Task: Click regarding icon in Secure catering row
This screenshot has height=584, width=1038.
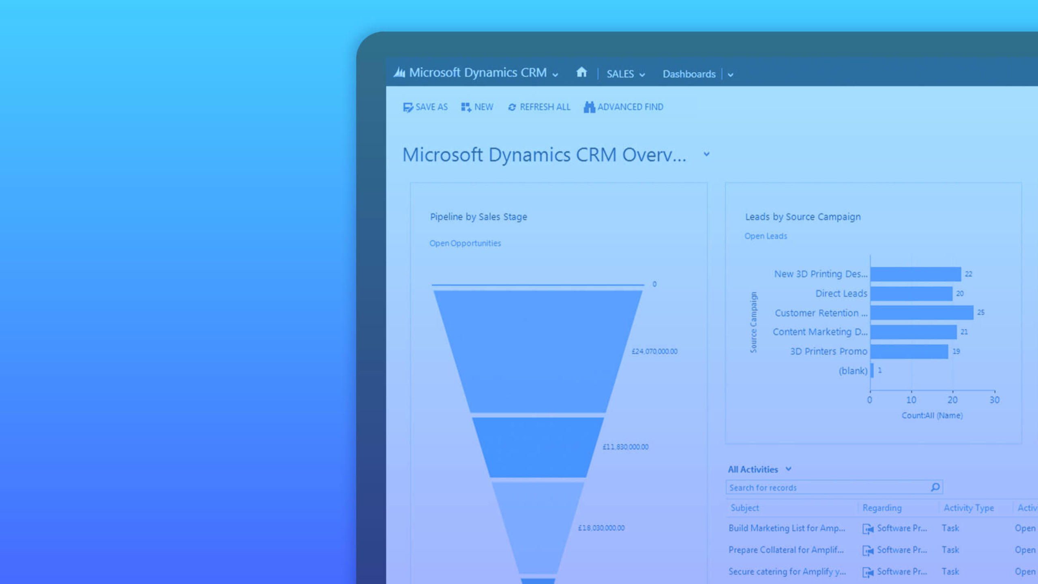Action: [868, 572]
